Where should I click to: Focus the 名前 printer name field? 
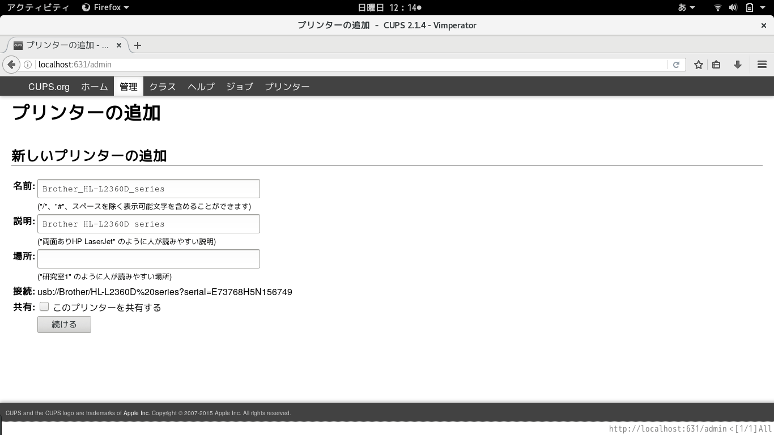148,189
